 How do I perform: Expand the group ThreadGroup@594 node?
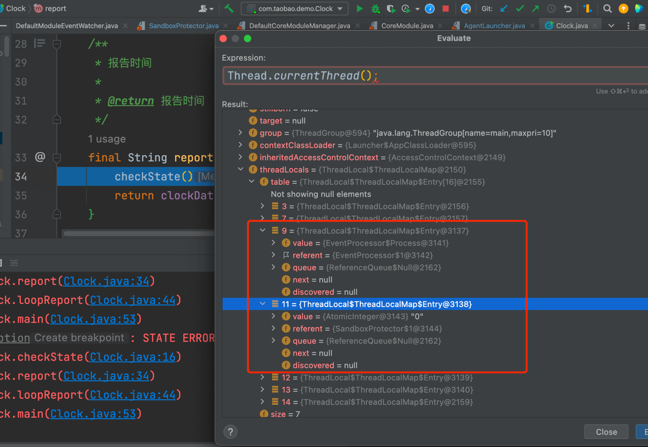pos(240,133)
